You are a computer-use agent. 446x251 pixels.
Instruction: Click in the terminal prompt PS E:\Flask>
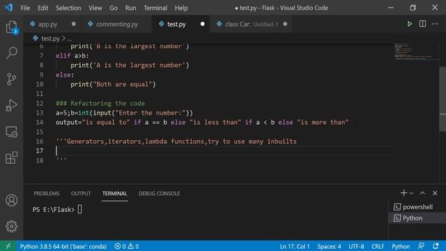(x=54, y=210)
